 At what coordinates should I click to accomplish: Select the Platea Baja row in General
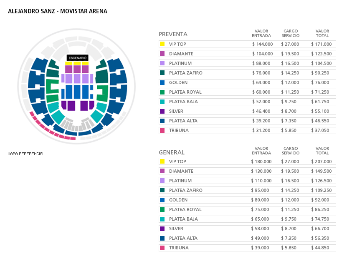click(247, 219)
